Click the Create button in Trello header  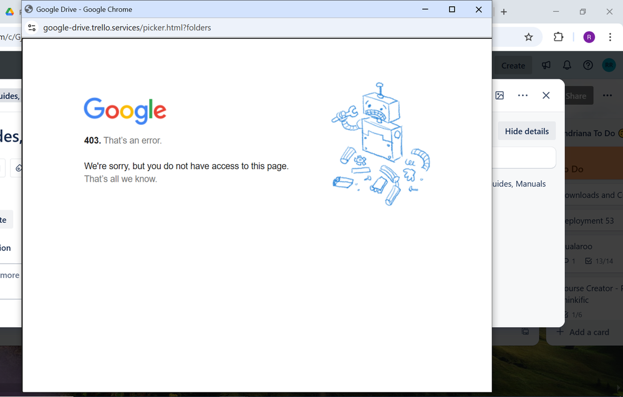(x=513, y=66)
